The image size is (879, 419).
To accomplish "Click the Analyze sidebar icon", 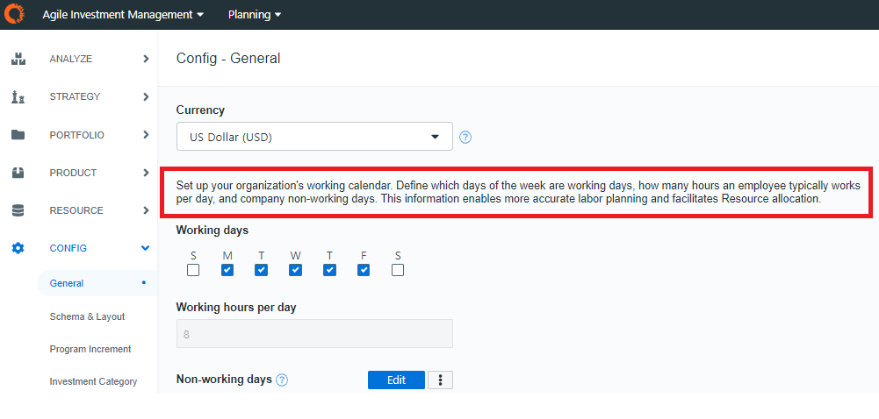I will point(18,60).
